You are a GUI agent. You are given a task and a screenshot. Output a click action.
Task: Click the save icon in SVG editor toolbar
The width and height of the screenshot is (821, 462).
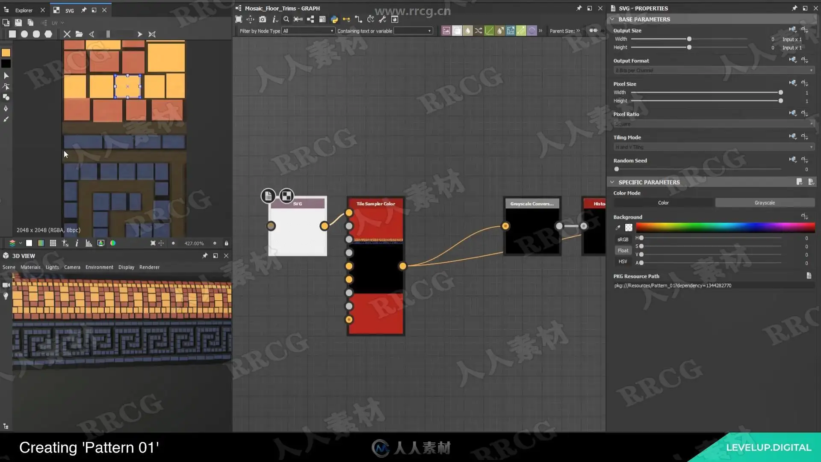click(x=18, y=22)
